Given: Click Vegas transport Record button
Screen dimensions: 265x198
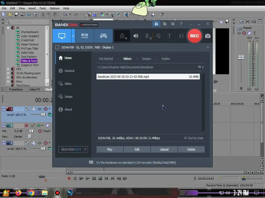Looking at the screenshot, I should point(69,178).
